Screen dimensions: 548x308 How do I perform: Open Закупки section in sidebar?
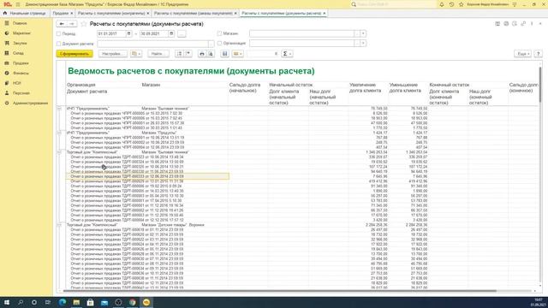click(x=20, y=44)
